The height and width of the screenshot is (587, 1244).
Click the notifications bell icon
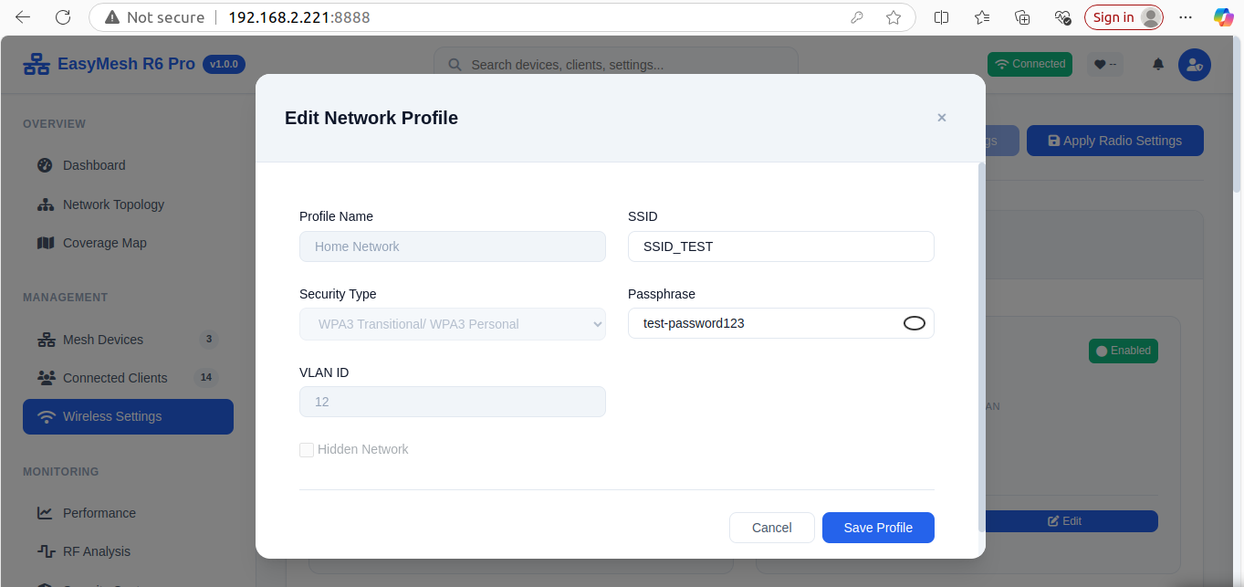click(x=1158, y=64)
